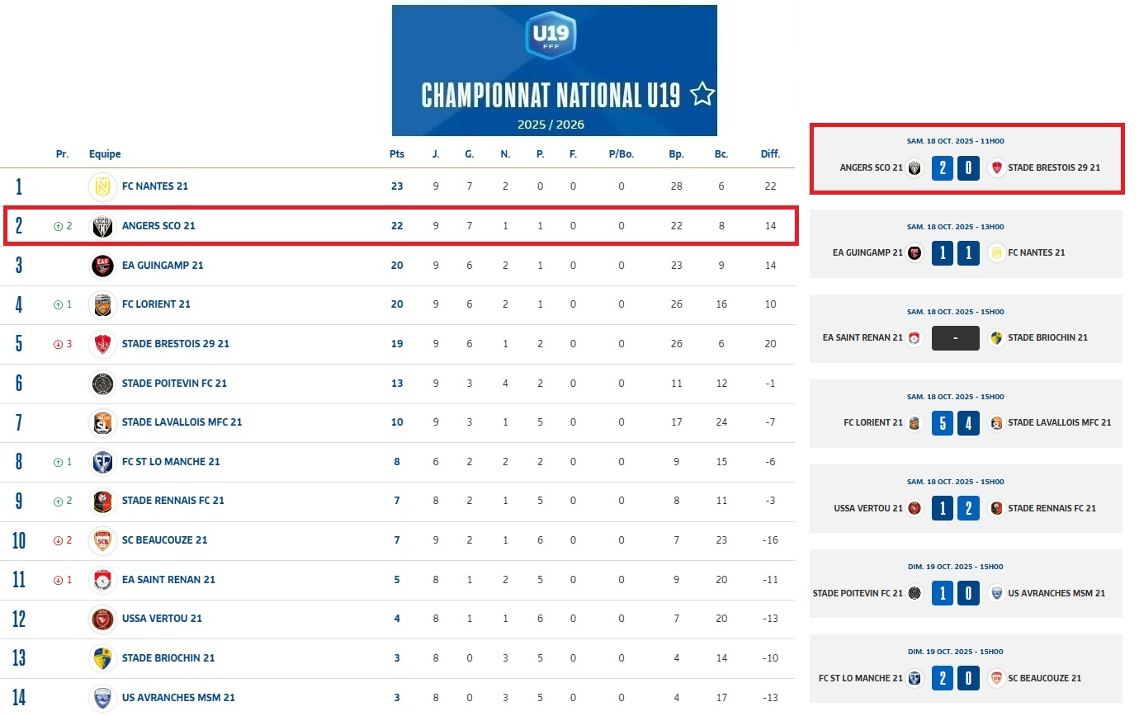Image resolution: width=1139 pixels, height=716 pixels.
Task: Open the Angers SCO 21 team link
Action: point(158,226)
